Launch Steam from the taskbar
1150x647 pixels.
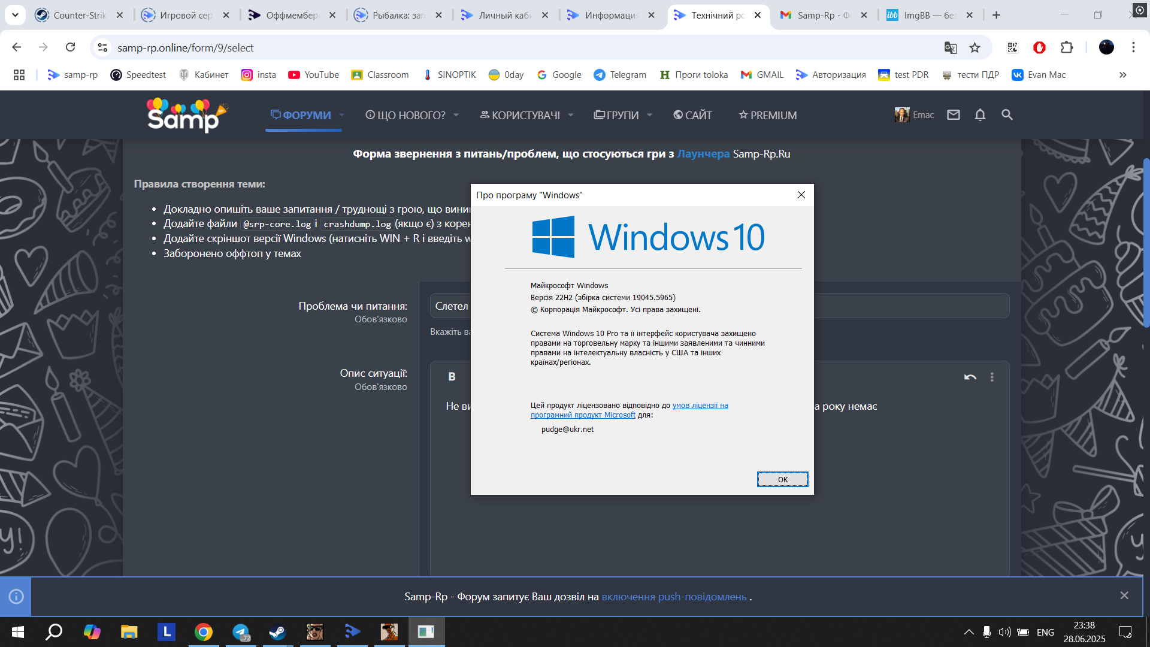277,632
